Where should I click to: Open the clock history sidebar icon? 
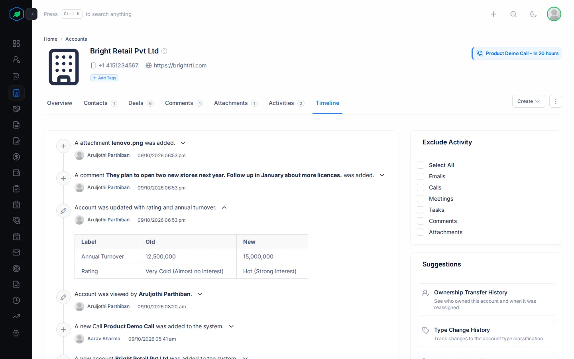pos(16,300)
